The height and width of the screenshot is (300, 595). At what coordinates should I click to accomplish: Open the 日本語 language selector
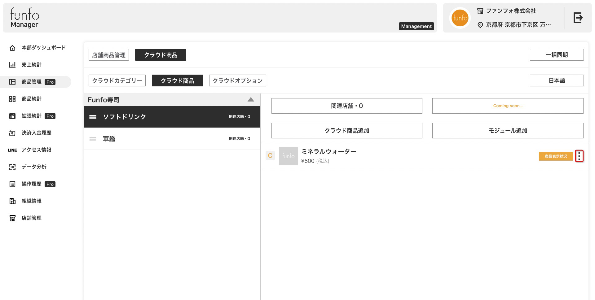tap(557, 80)
